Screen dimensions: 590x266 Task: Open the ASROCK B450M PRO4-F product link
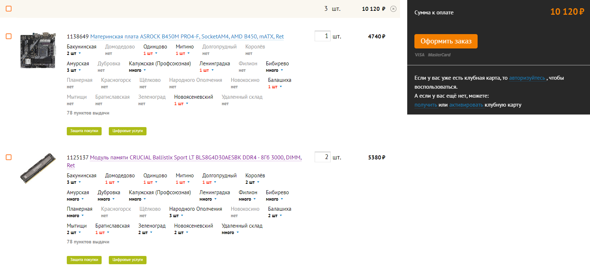tap(187, 37)
